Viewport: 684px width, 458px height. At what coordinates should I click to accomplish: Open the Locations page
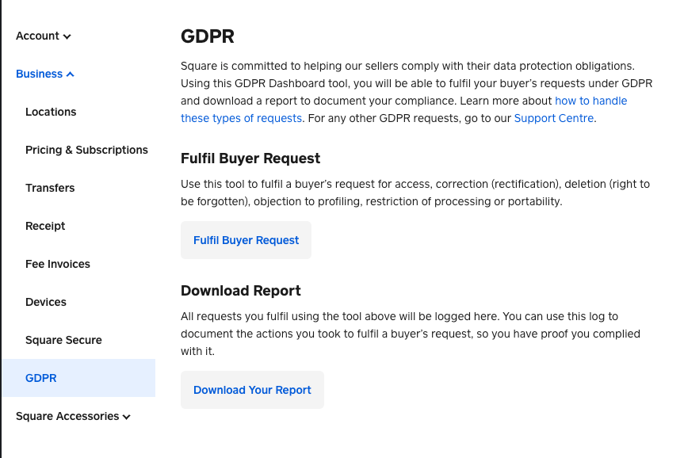(51, 112)
